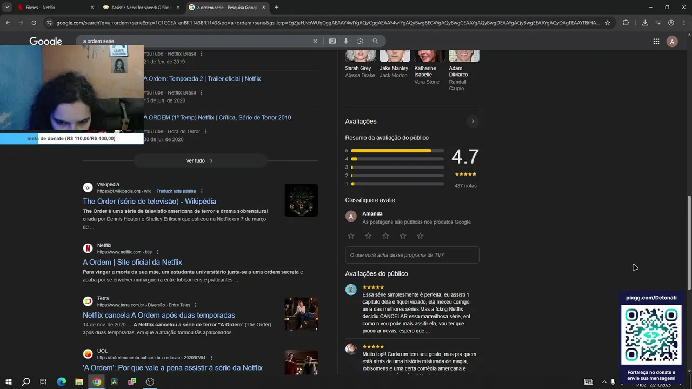Show hidden system tray icons
Image resolution: width=692 pixels, height=389 pixels.
point(604,381)
